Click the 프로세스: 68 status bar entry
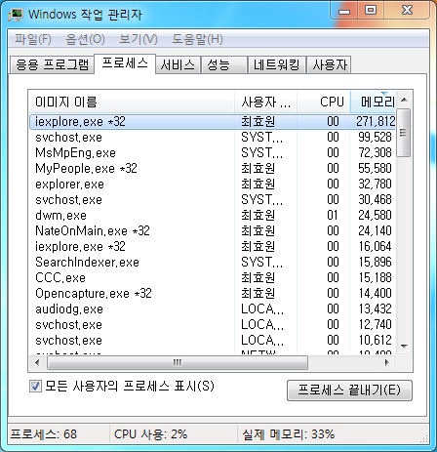This screenshot has height=452, width=437. [x=44, y=434]
